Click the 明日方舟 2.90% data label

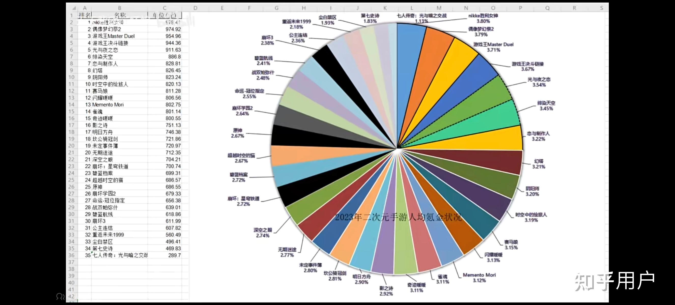coord(361,279)
